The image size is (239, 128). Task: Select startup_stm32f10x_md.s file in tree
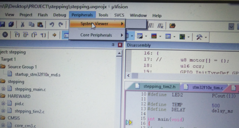37,75
